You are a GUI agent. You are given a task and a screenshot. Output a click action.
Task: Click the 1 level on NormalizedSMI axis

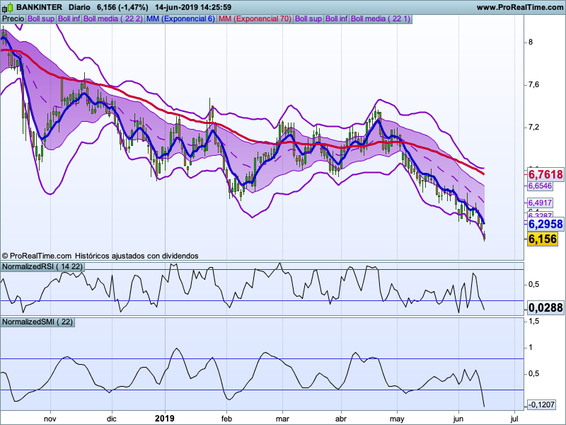530,347
